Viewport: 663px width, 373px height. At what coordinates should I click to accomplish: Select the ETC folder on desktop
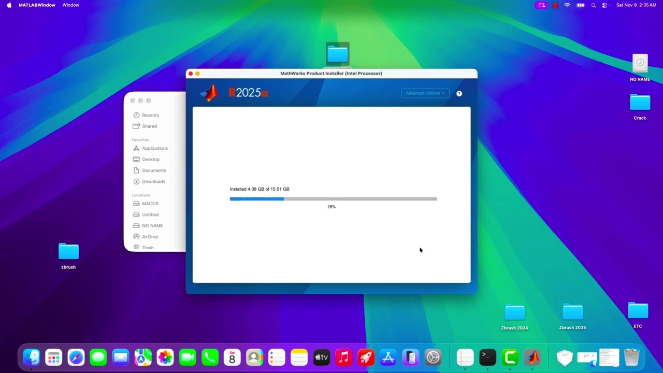(638, 311)
